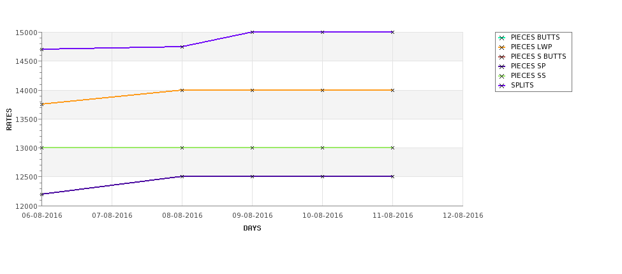This screenshot has height=274, width=622.
Task: Click SPLITS data point at 09-08-2016
Action: point(252,32)
